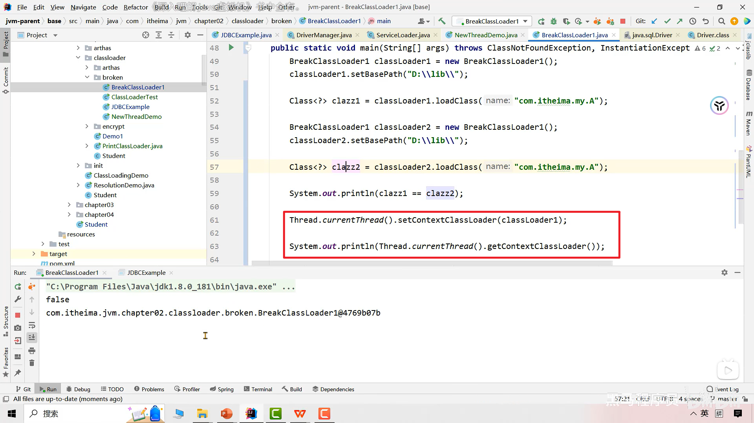
Task: Commit changes with the green Git checkmark
Action: pos(667,21)
